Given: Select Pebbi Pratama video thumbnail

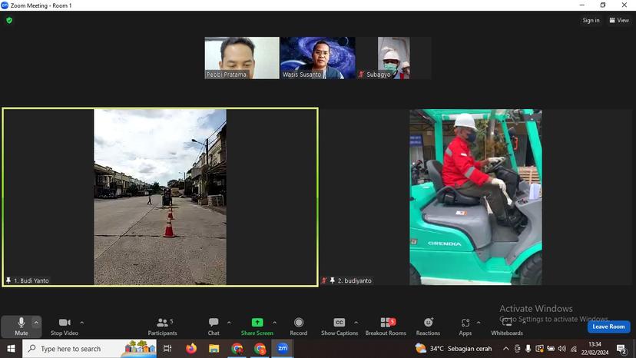Looking at the screenshot, I should (x=242, y=58).
